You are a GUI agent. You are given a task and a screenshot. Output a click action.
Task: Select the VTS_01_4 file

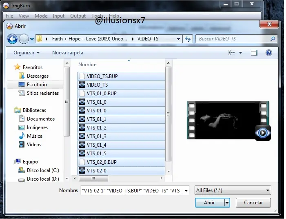pos(121,145)
